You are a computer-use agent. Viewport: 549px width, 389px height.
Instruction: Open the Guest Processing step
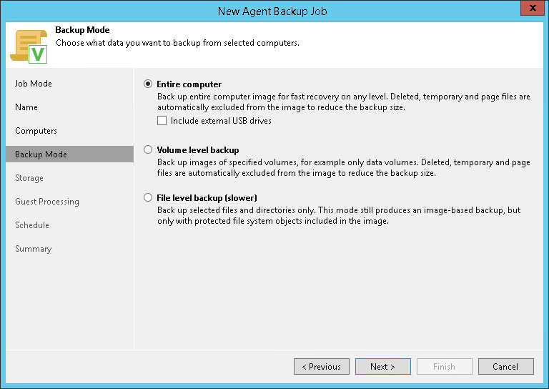tap(47, 202)
